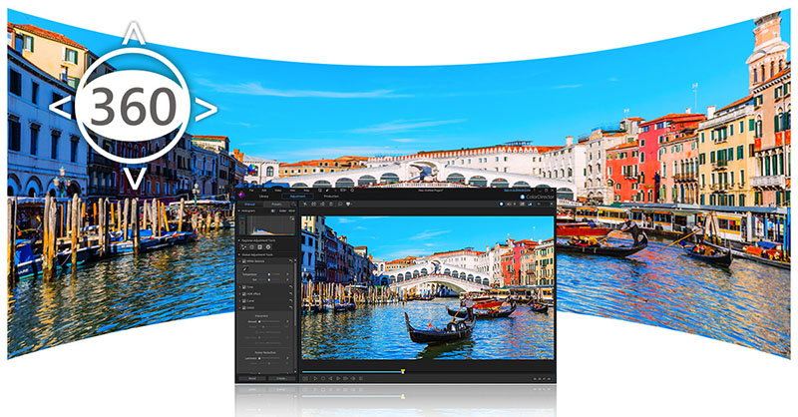The image size is (798, 417).
Task: Reset White Balance with its undo icon
Action: coord(291,261)
